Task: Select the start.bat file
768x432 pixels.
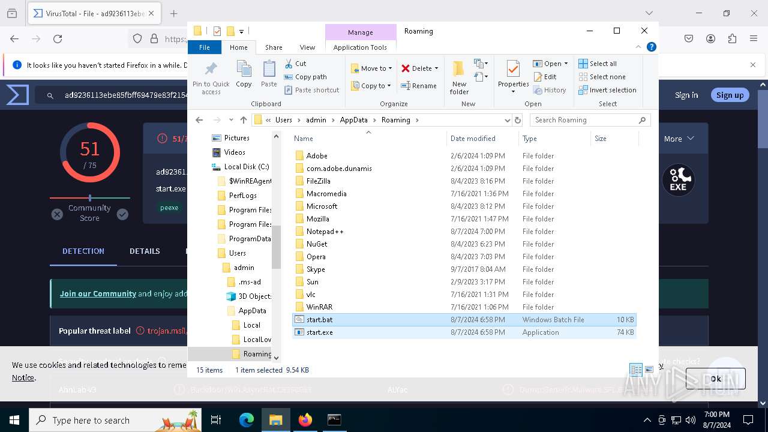Action: tap(464, 320)
